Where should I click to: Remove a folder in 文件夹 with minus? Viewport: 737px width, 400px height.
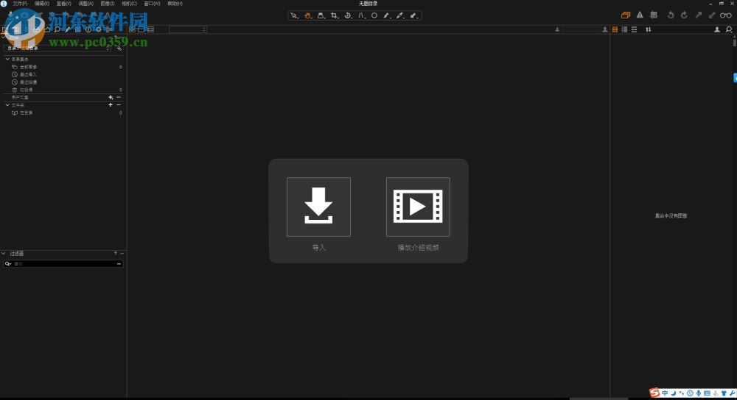coord(119,105)
